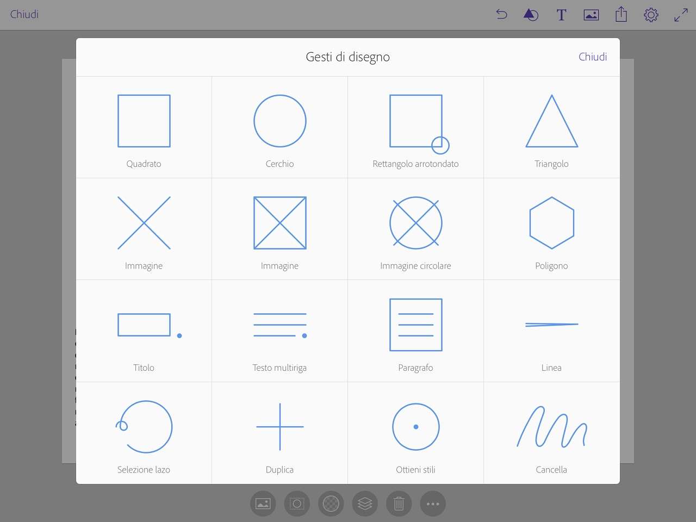Choose the Selezione lazo gesture
The image size is (696, 522).
click(x=144, y=433)
